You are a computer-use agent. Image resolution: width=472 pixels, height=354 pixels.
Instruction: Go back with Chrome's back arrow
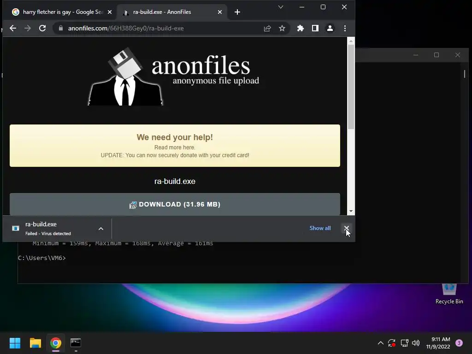pyautogui.click(x=13, y=28)
